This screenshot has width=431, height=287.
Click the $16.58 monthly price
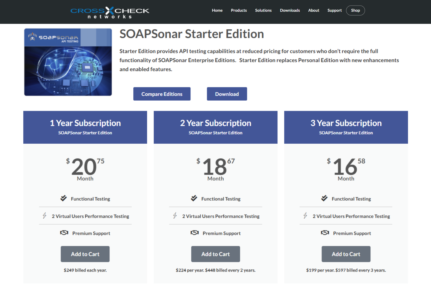click(346, 166)
